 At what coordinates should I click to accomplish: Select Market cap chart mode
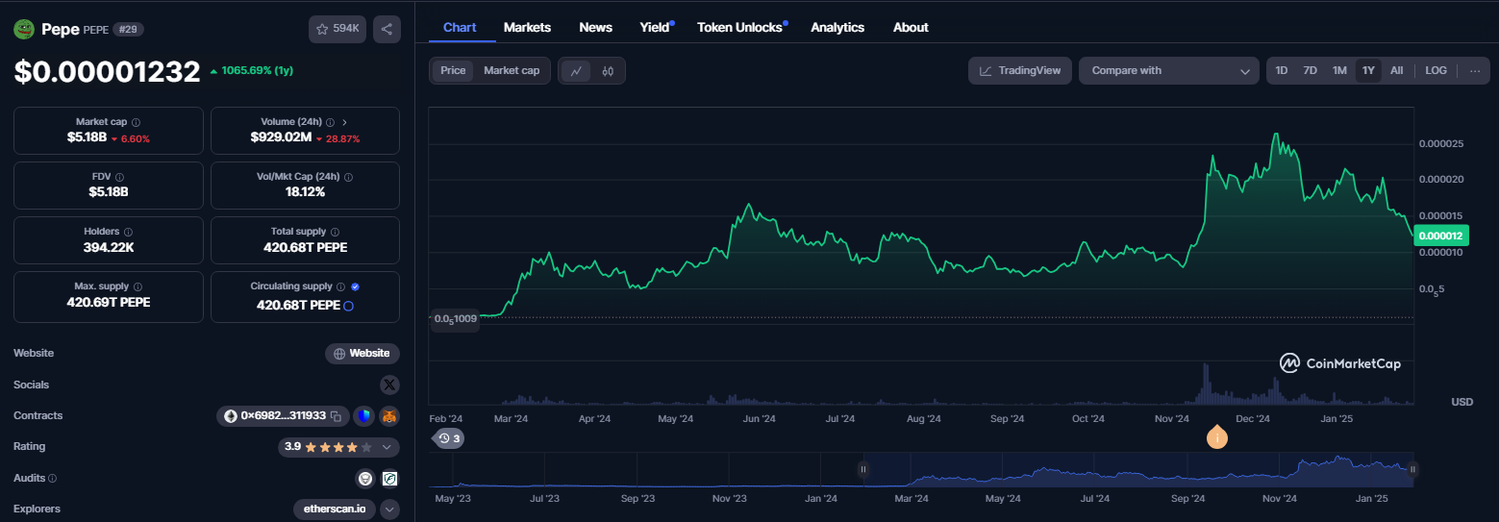click(x=512, y=70)
